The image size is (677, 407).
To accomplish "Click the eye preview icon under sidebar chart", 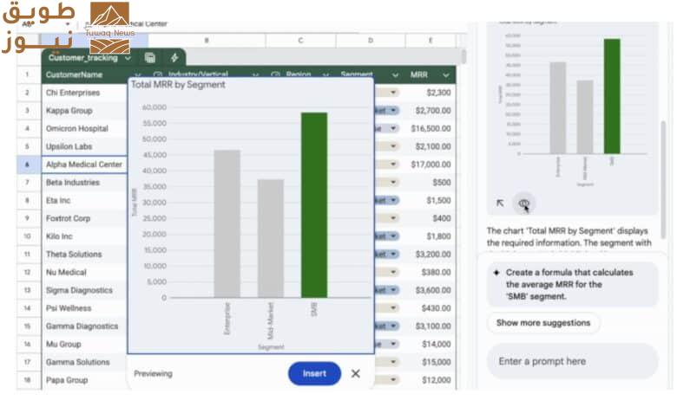I will click(523, 203).
